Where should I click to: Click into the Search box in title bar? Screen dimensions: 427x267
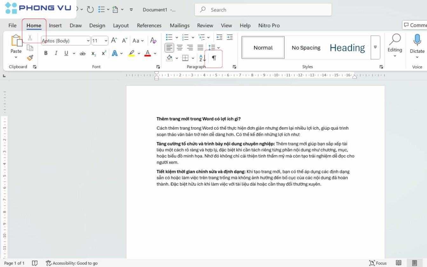click(x=263, y=10)
